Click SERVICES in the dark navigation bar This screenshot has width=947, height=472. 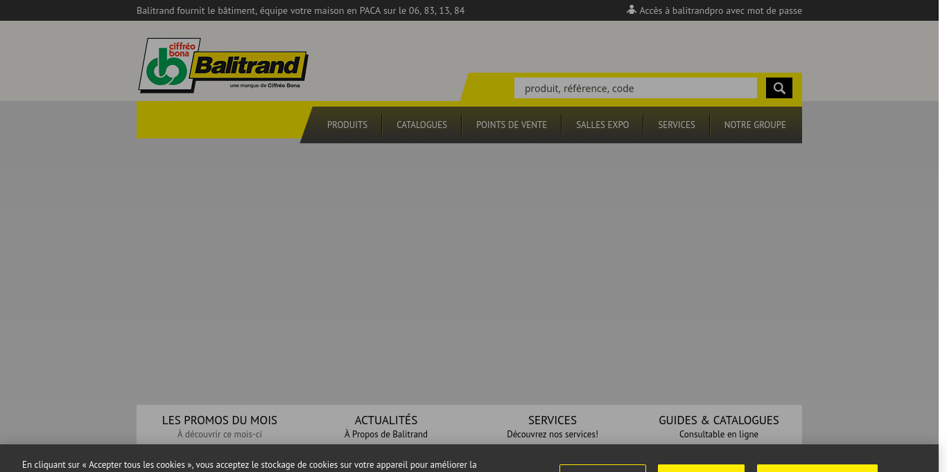click(x=676, y=125)
